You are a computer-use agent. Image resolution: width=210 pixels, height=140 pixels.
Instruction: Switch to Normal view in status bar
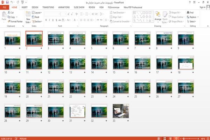coord(159,139)
